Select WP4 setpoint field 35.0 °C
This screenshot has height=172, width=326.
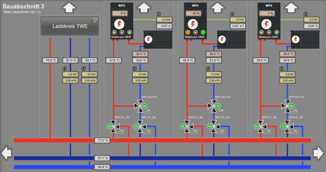[x=287, y=54]
